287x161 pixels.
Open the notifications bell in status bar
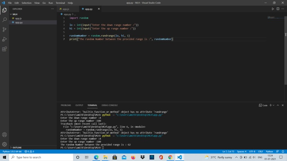(283, 151)
